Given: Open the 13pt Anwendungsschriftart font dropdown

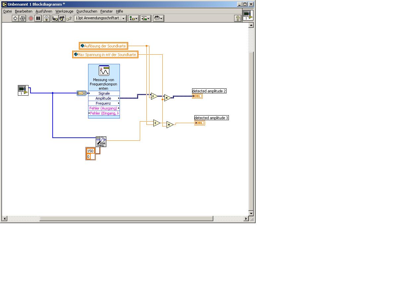Looking at the screenshot, I should pyautogui.click(x=100, y=19).
